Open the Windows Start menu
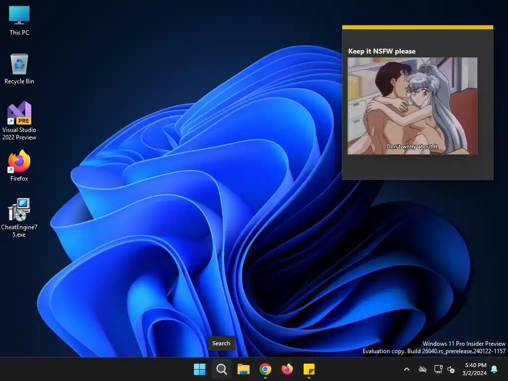The width and height of the screenshot is (508, 381). (x=199, y=369)
